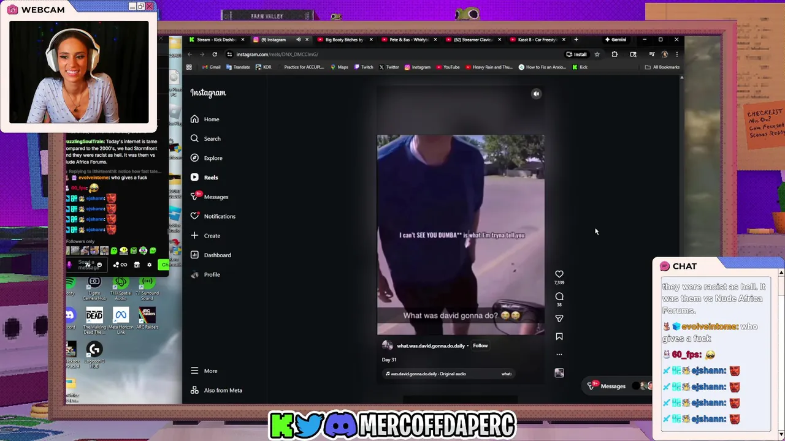The image size is (785, 441).
Task: Open Maps bookmark
Action: [x=339, y=67]
